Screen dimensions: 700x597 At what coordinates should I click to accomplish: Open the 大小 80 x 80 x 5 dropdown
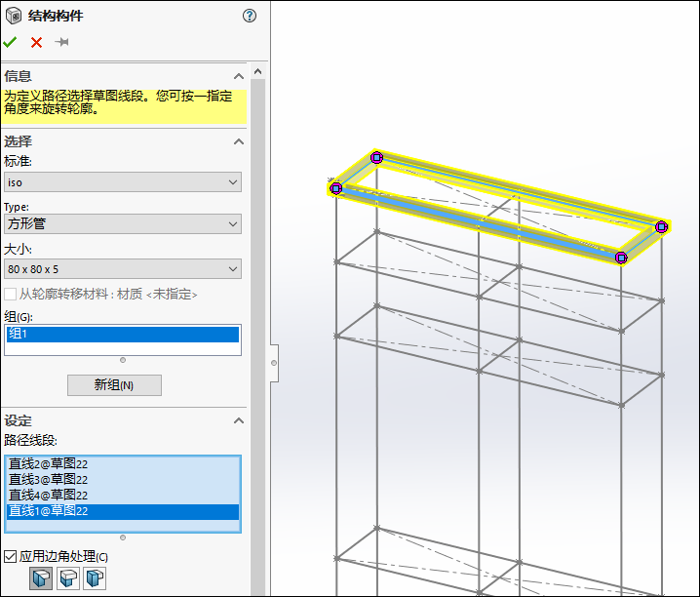[123, 269]
